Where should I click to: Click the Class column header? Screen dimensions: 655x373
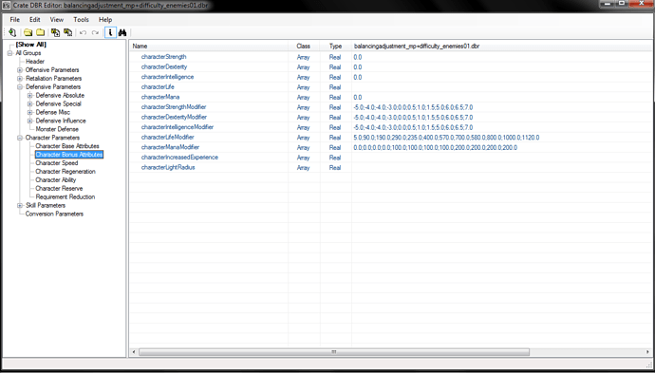(304, 47)
